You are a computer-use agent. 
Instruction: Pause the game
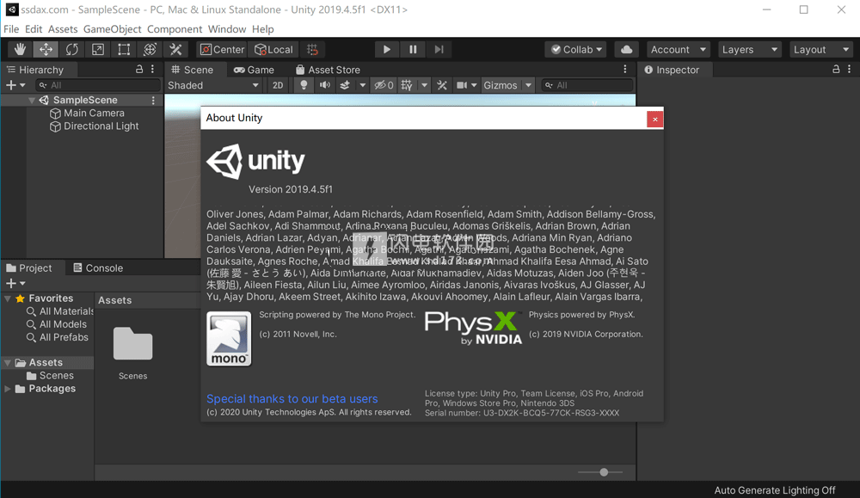pos(413,49)
